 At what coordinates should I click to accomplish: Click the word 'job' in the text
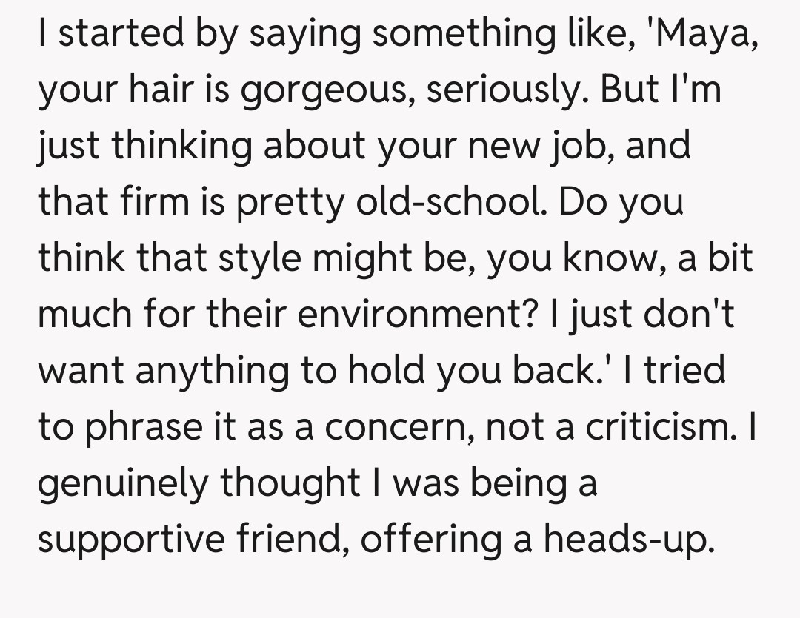tap(584, 147)
